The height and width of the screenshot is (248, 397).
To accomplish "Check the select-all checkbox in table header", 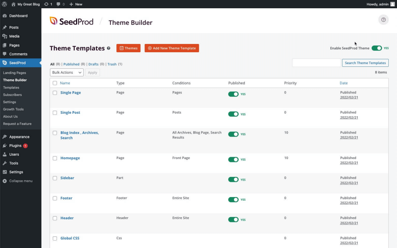I will coord(55,83).
